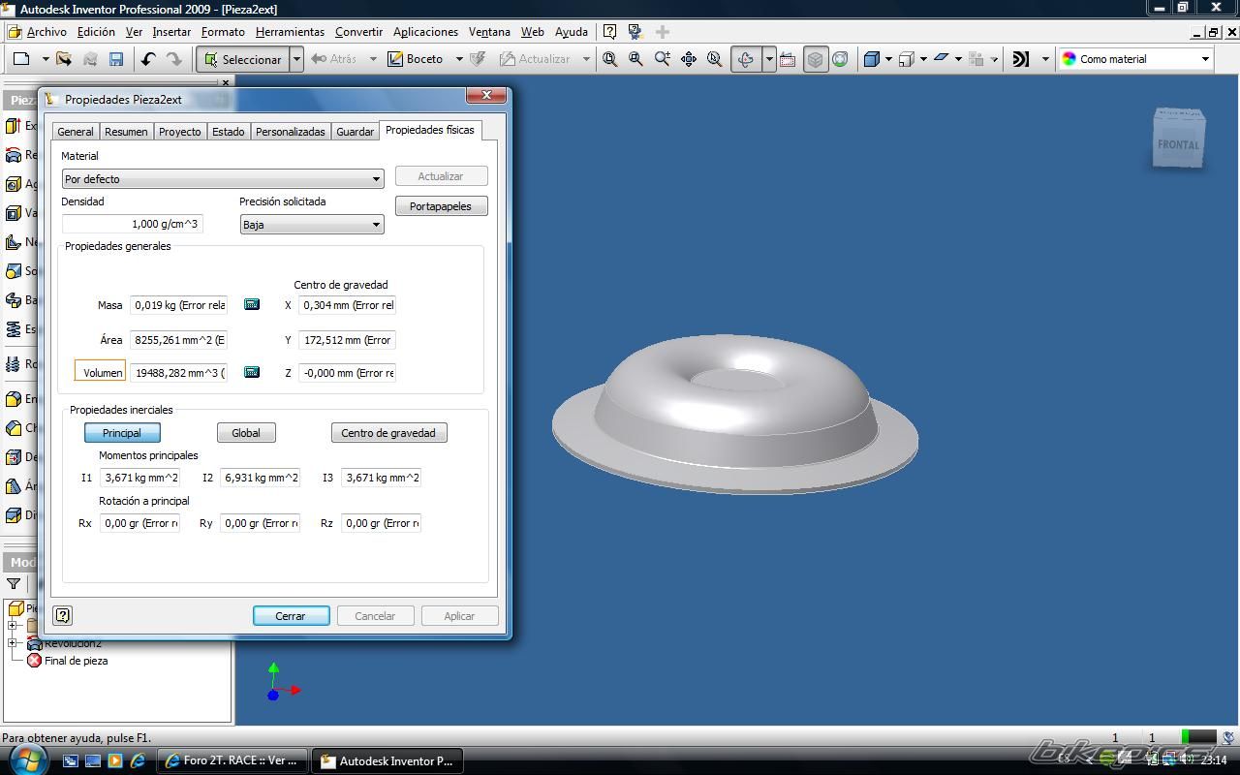Click in the Masa value field
The height and width of the screenshot is (775, 1240).
[179, 305]
